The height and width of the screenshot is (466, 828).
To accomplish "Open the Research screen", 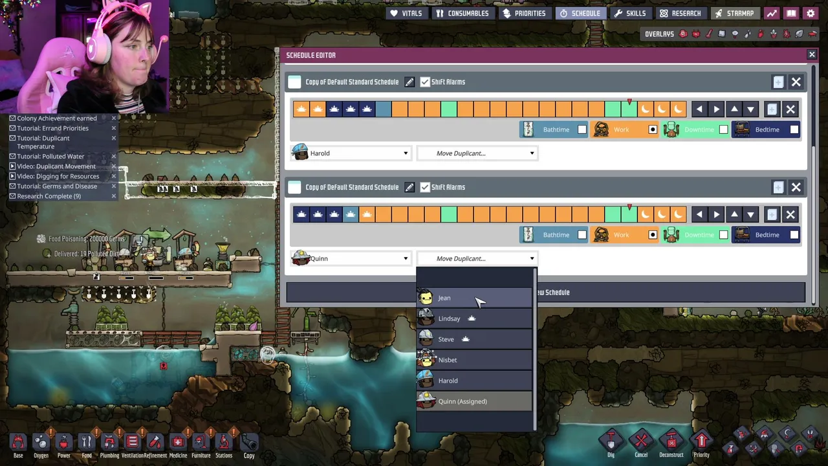I will (x=681, y=13).
